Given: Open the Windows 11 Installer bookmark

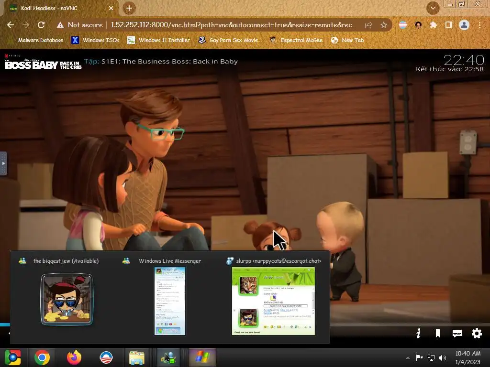Looking at the screenshot, I should (159, 40).
